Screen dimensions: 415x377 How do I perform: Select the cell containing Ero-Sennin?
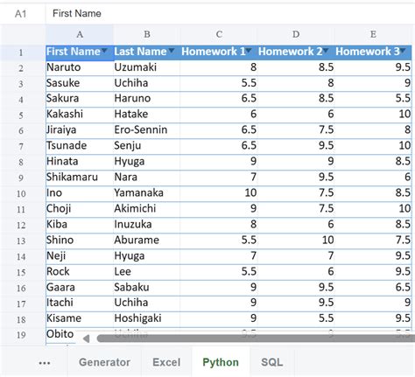(x=146, y=129)
